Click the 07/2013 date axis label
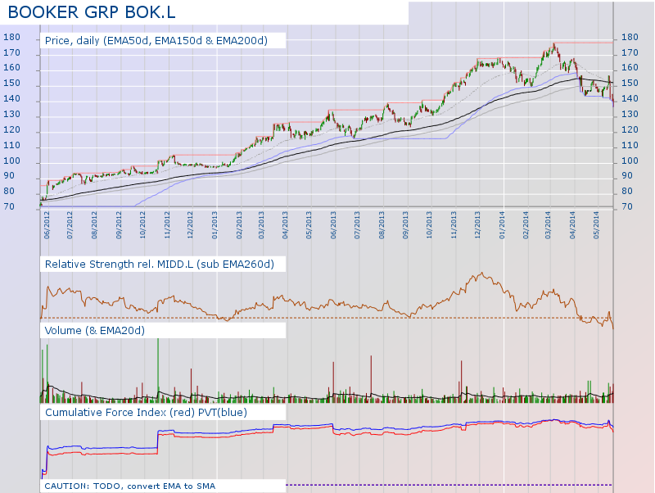The width and height of the screenshot is (655, 493). click(x=357, y=225)
